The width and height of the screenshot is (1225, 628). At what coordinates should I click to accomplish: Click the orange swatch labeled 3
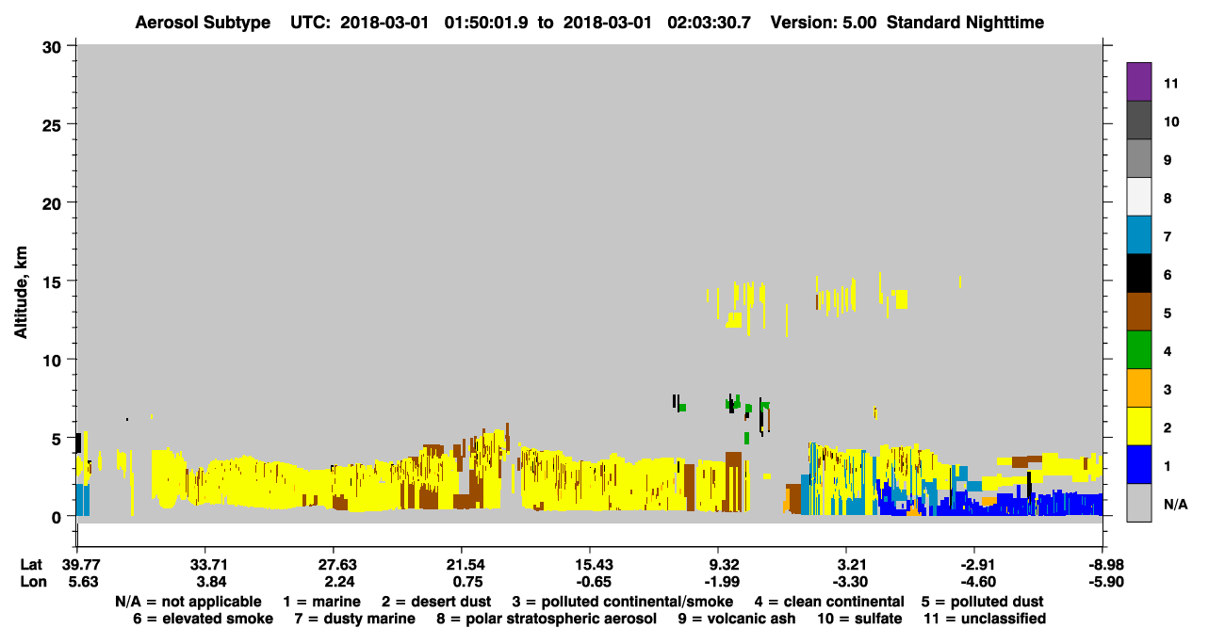(1139, 389)
